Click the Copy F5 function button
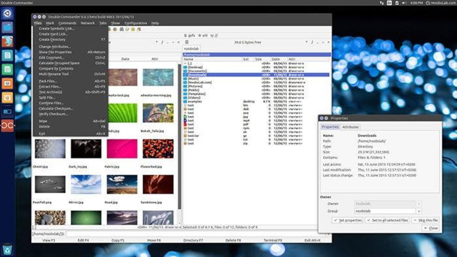This screenshot has width=457, height=257. pyautogui.click(x=118, y=240)
